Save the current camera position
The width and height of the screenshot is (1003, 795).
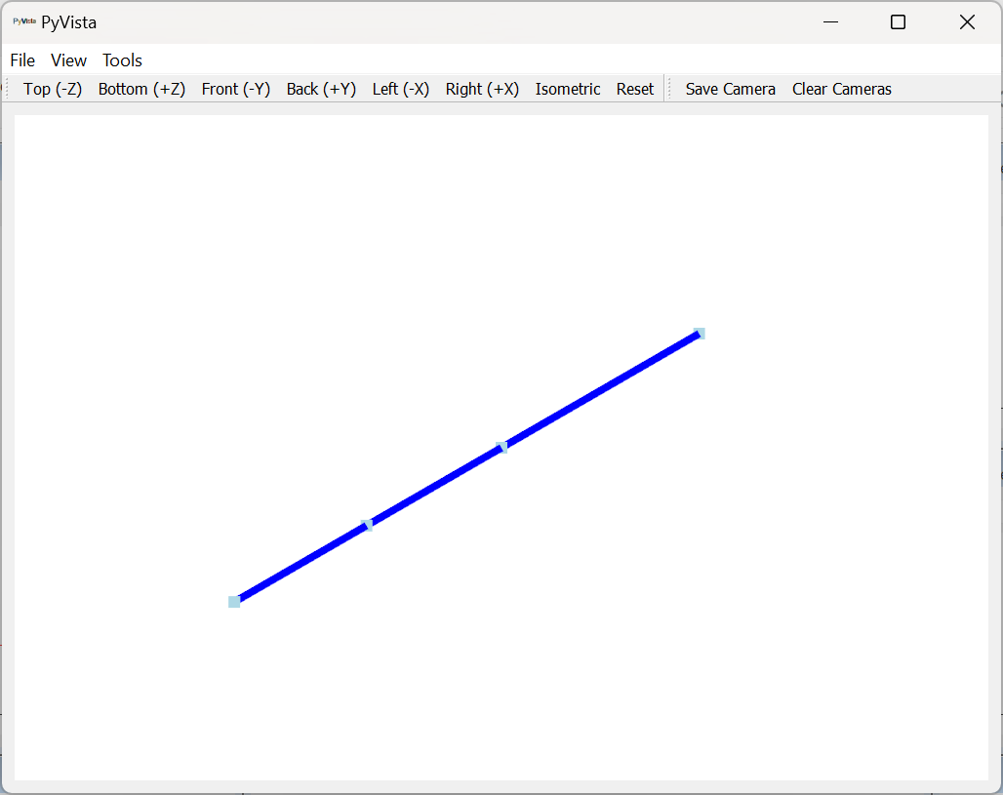(x=730, y=89)
